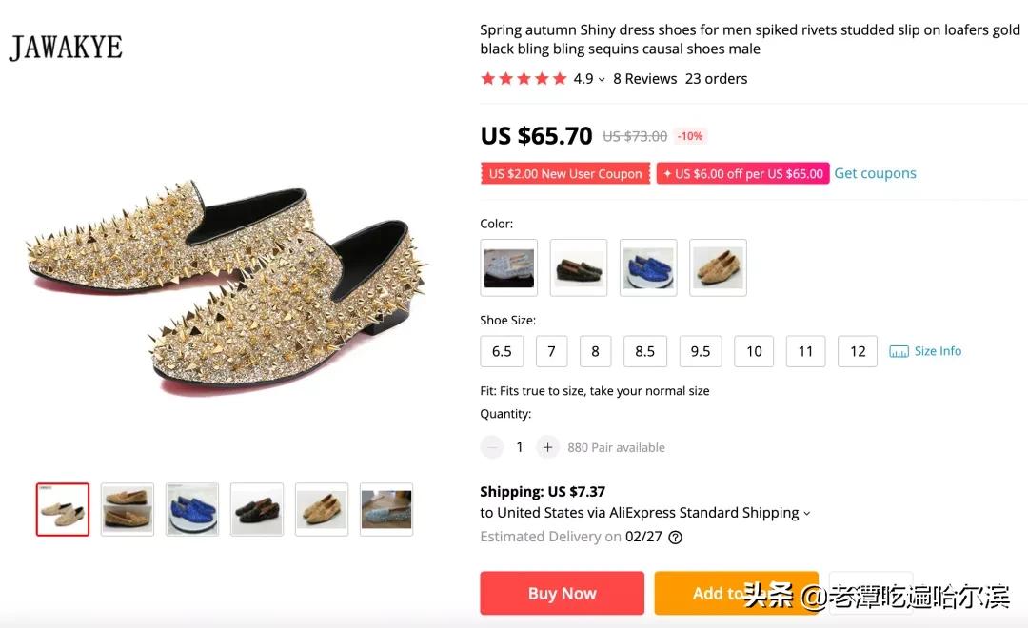Screen dimensions: 1028x628
Task: View the last gallery thumbnail of silver shoes
Action: click(x=386, y=509)
